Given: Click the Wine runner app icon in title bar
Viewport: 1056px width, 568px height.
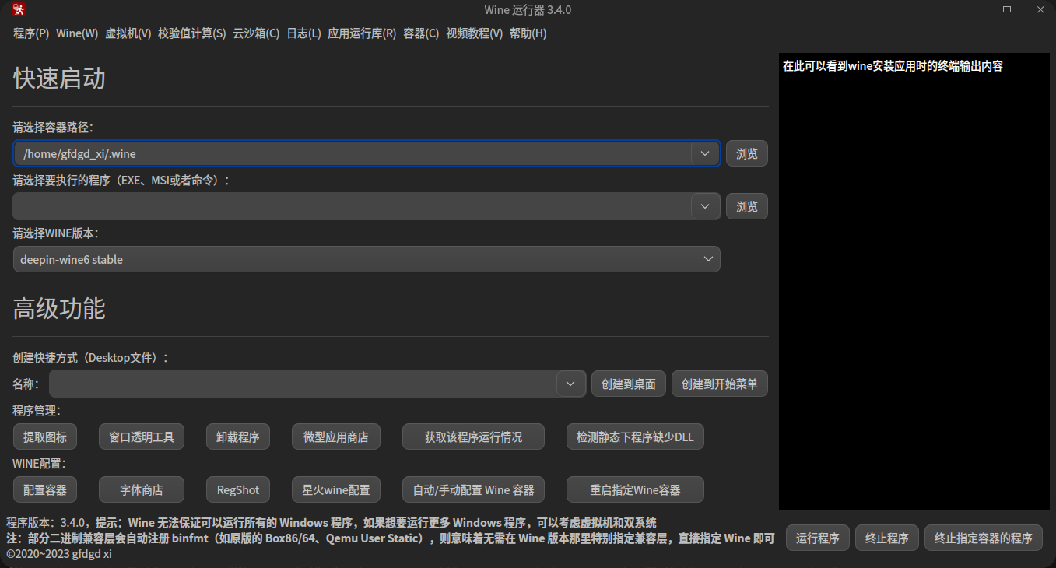Looking at the screenshot, I should [19, 10].
